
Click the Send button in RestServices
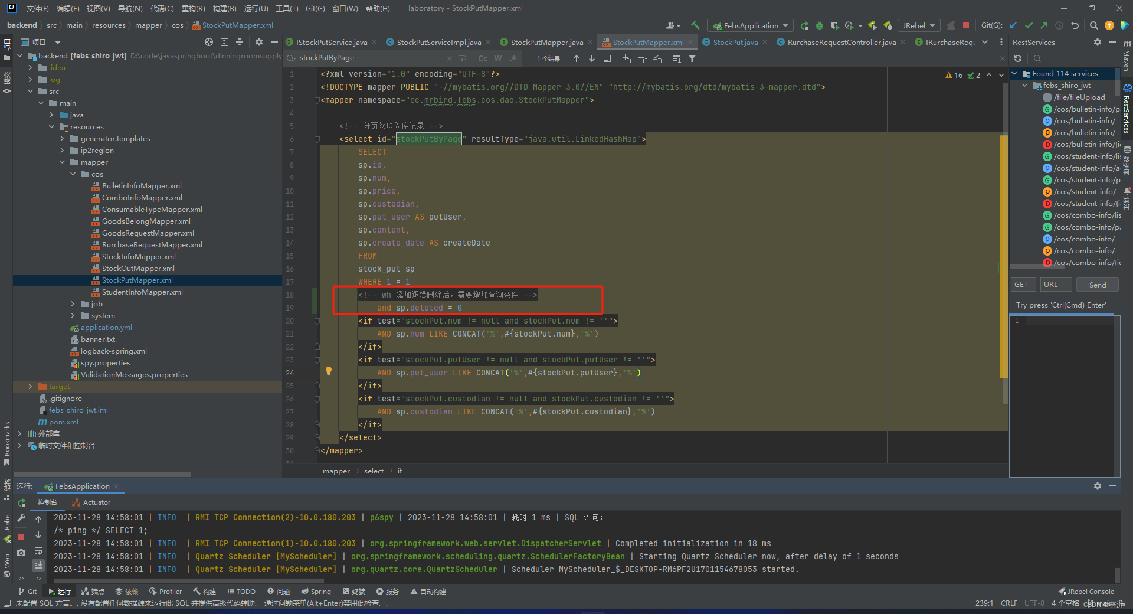tap(1097, 285)
